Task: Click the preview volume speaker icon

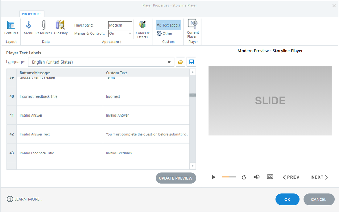Action: pos(257,177)
